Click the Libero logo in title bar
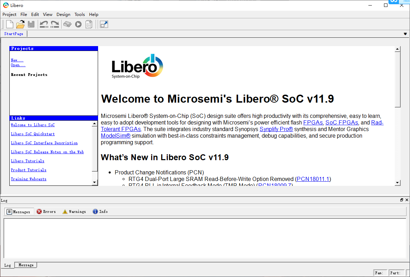This screenshot has width=410, height=277. click(6, 5)
